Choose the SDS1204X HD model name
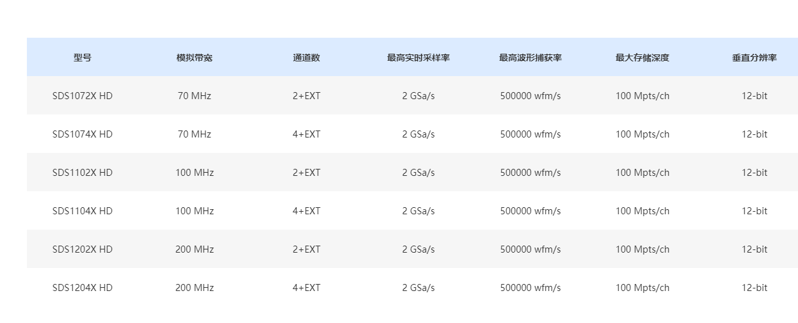798x323 pixels. coord(83,288)
